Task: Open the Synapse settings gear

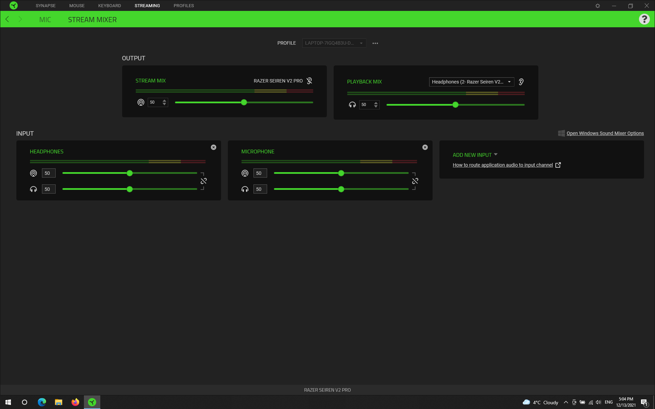Action: click(x=598, y=6)
